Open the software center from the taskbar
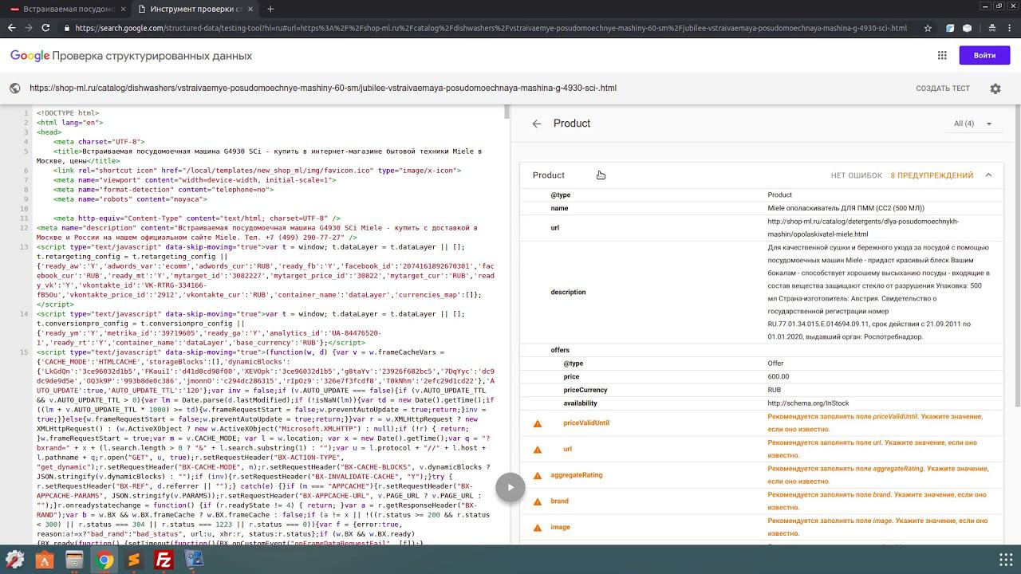Screen dimensions: 1021x574 point(44,560)
